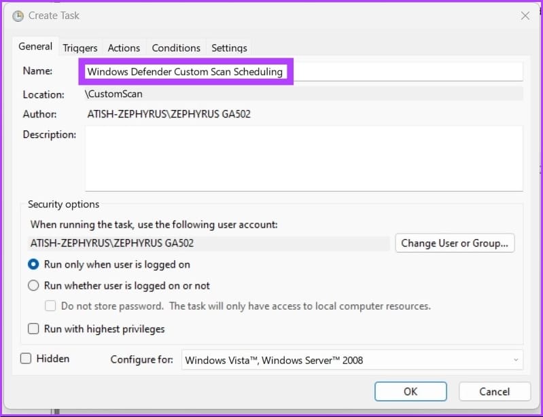Cancel the task creation
Viewport: 543px width, 417px height.
pyautogui.click(x=495, y=391)
